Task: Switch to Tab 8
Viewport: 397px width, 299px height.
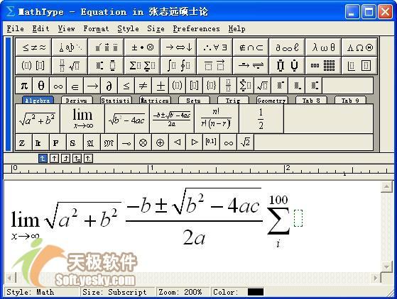Action: (311, 100)
